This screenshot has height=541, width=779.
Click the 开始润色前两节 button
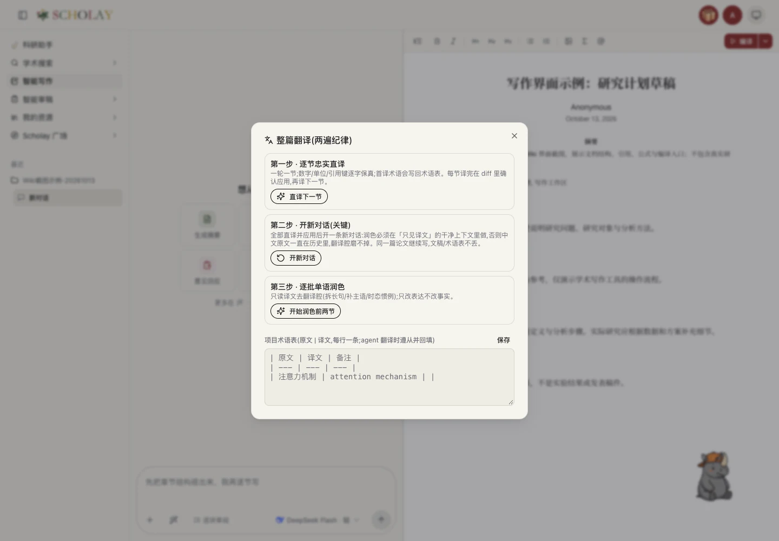click(306, 311)
